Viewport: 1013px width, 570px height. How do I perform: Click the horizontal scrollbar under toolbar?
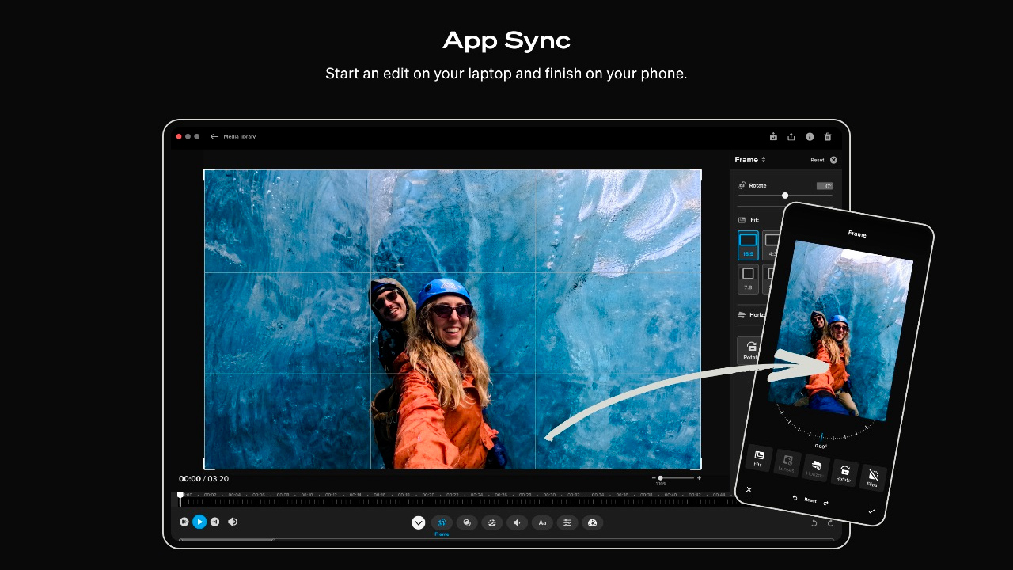point(226,540)
